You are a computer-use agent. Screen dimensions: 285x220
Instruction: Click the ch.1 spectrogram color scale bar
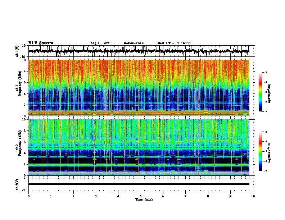pyautogui.click(x=260, y=92)
